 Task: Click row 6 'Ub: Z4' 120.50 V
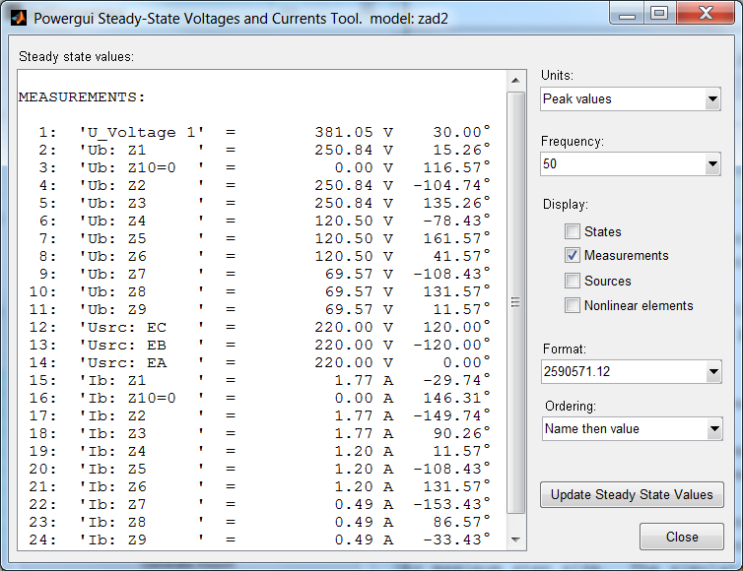coord(264,222)
